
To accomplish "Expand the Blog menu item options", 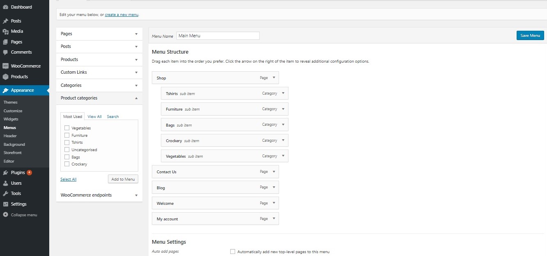I will tap(273, 187).
